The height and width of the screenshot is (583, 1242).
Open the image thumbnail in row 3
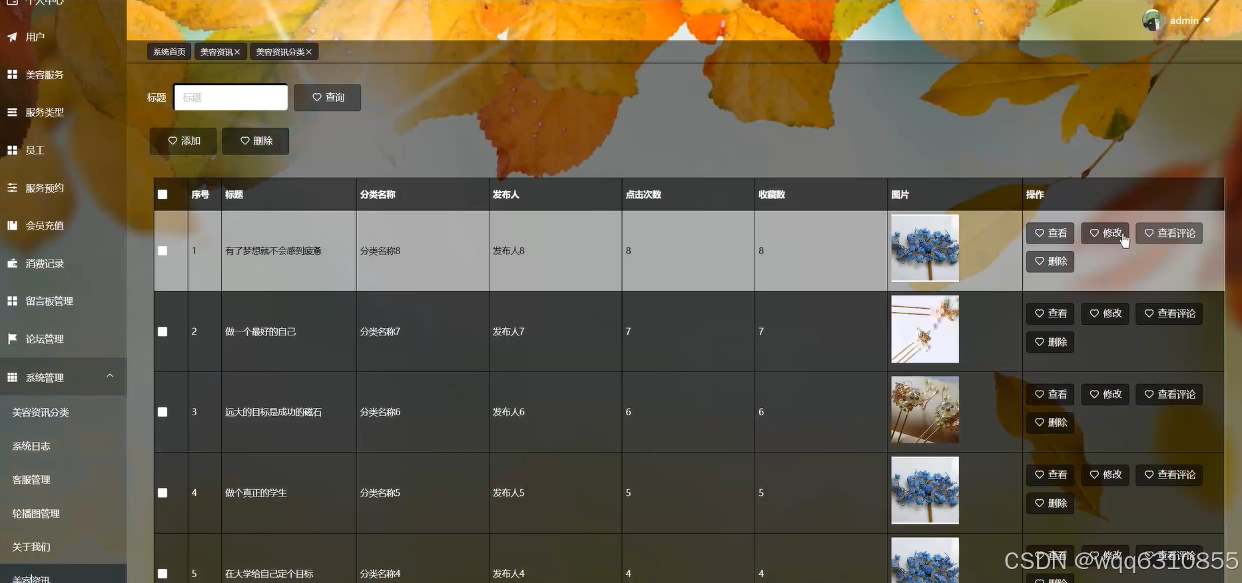(x=925, y=410)
